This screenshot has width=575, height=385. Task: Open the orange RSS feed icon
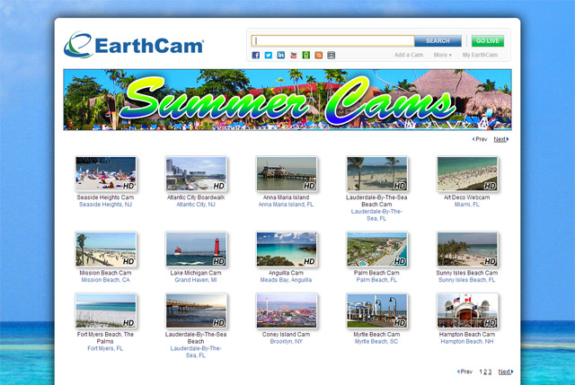coord(319,55)
